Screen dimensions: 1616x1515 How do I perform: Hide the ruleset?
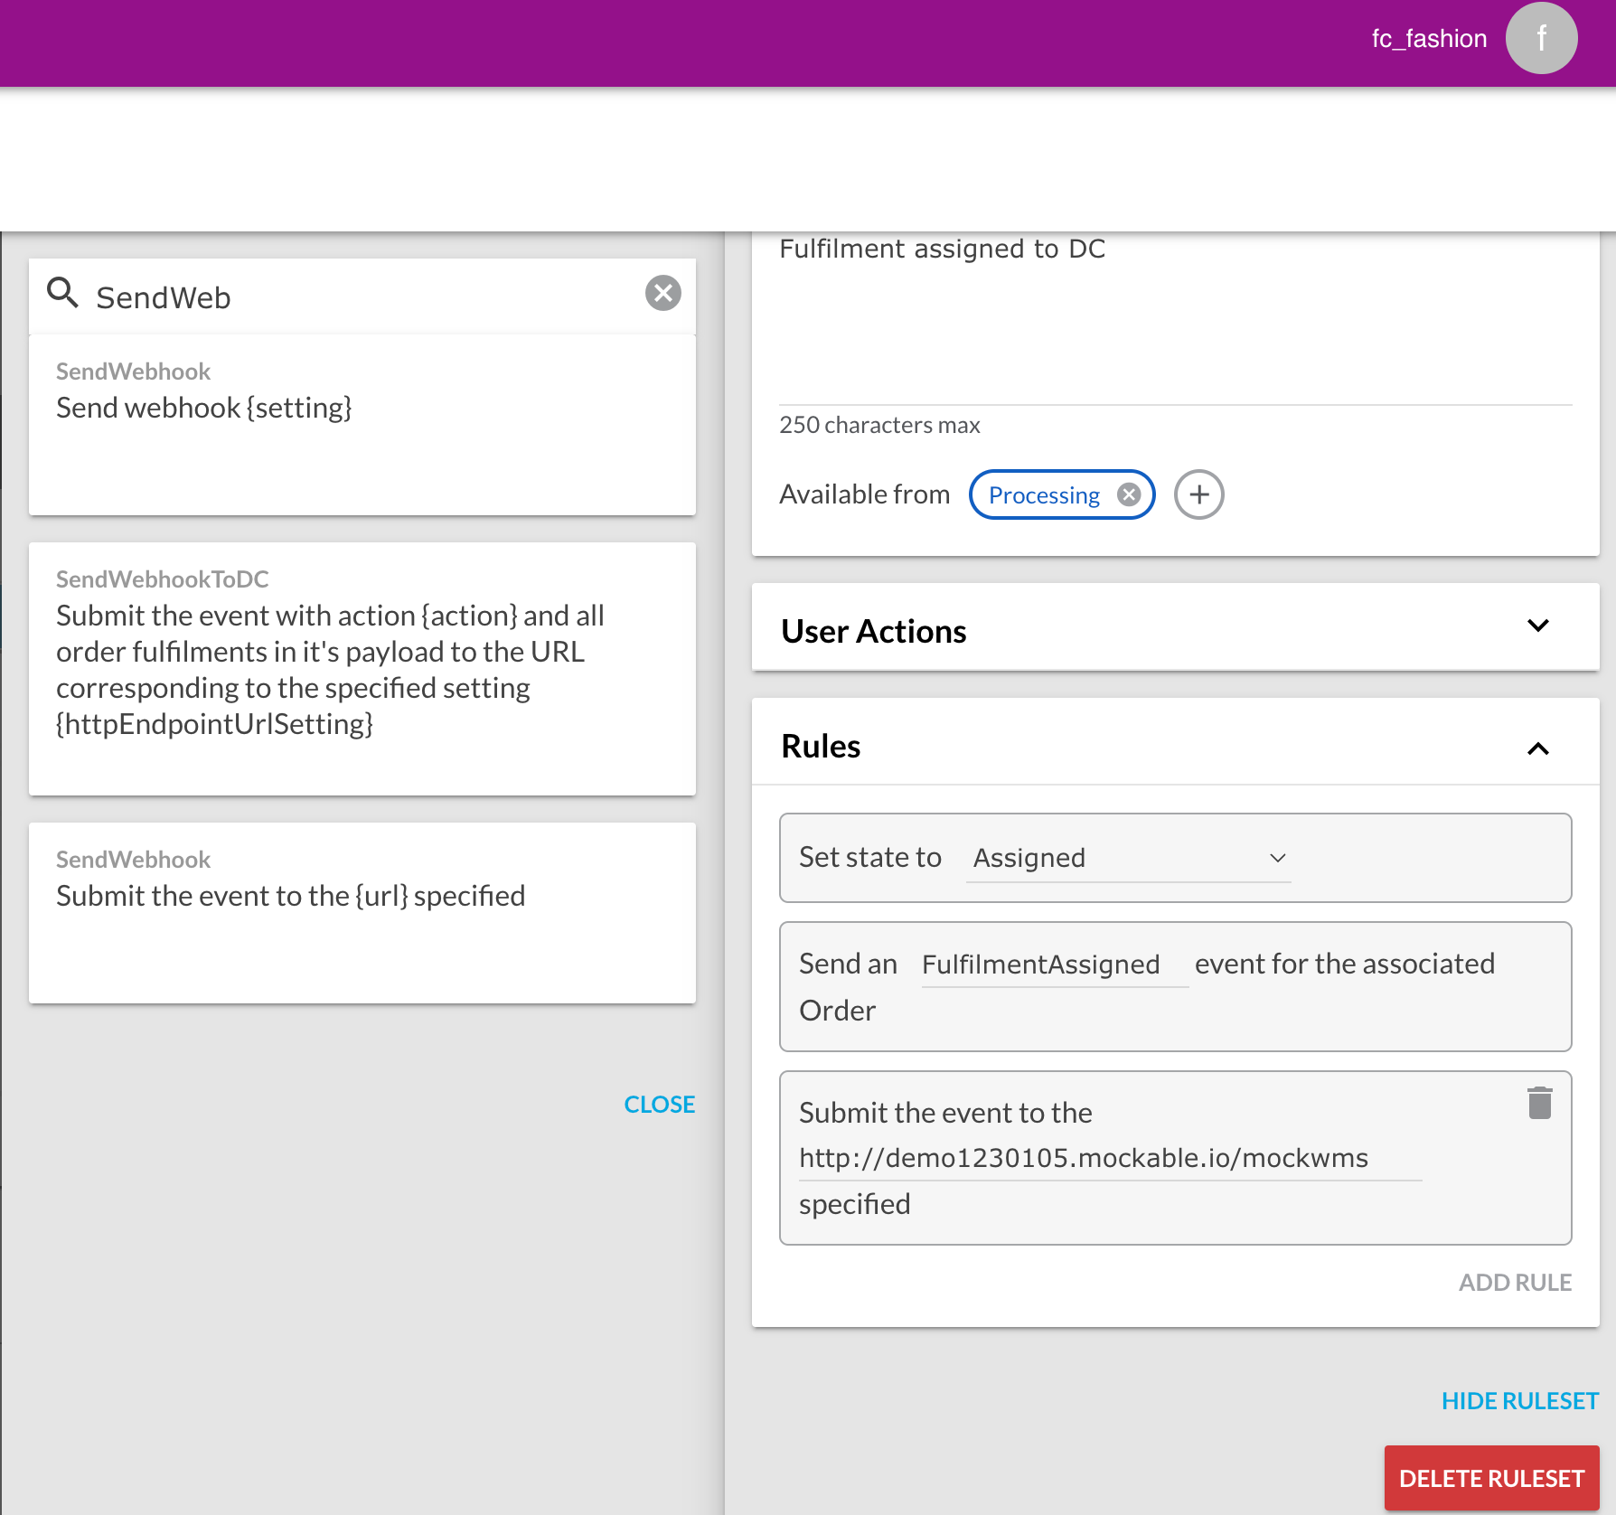point(1519,1401)
